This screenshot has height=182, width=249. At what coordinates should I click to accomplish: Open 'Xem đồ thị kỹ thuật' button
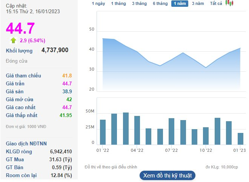click(x=168, y=176)
